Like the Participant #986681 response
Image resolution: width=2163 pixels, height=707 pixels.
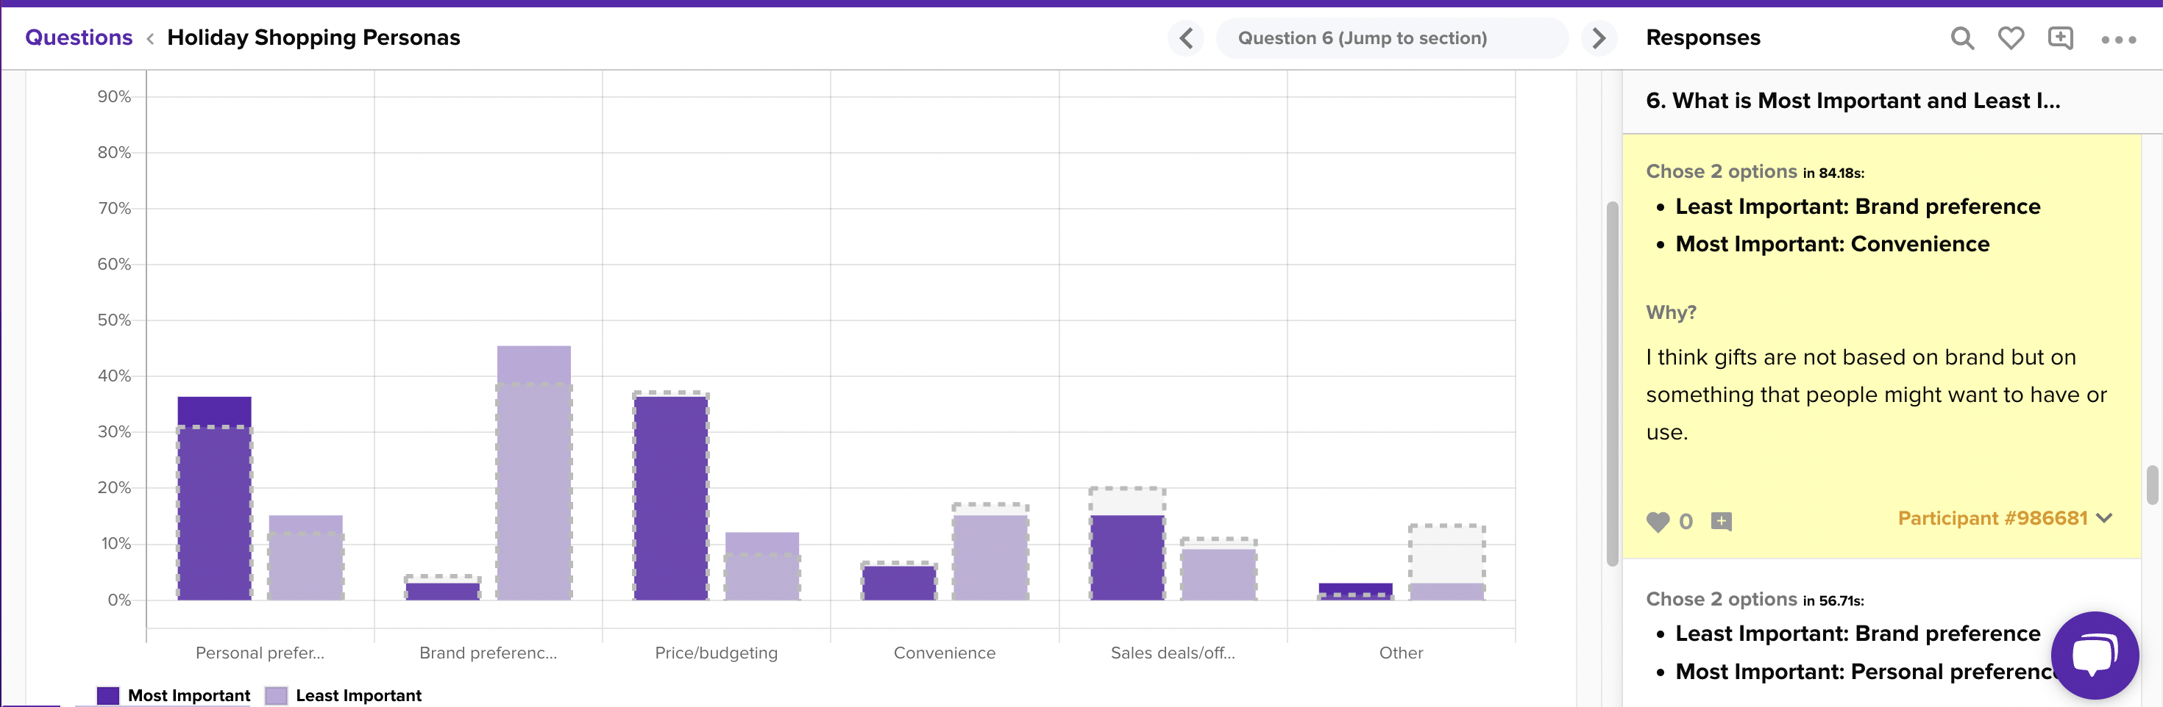[1658, 522]
